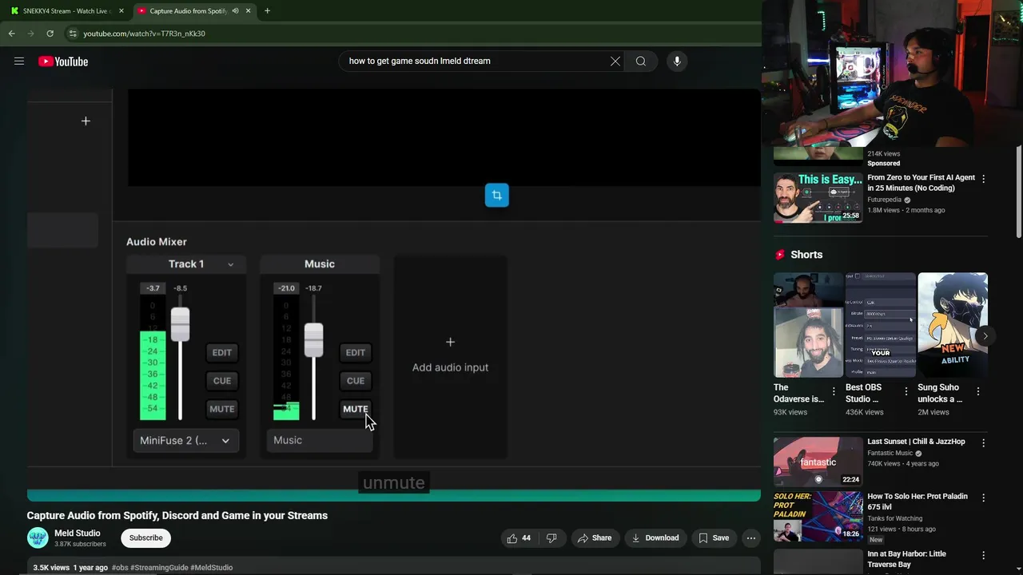This screenshot has height=575, width=1023.
Task: Click the Track 1 volume fader handle
Action: pyautogui.click(x=180, y=324)
